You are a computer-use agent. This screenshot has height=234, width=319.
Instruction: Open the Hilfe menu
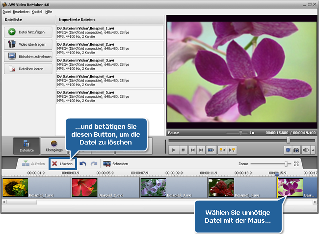click(49, 12)
